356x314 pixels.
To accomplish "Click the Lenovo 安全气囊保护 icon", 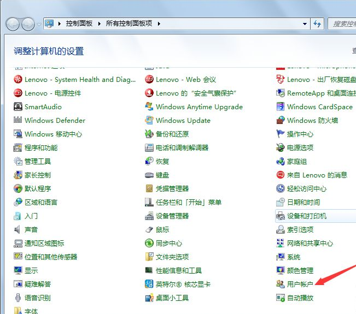I will pos(149,93).
